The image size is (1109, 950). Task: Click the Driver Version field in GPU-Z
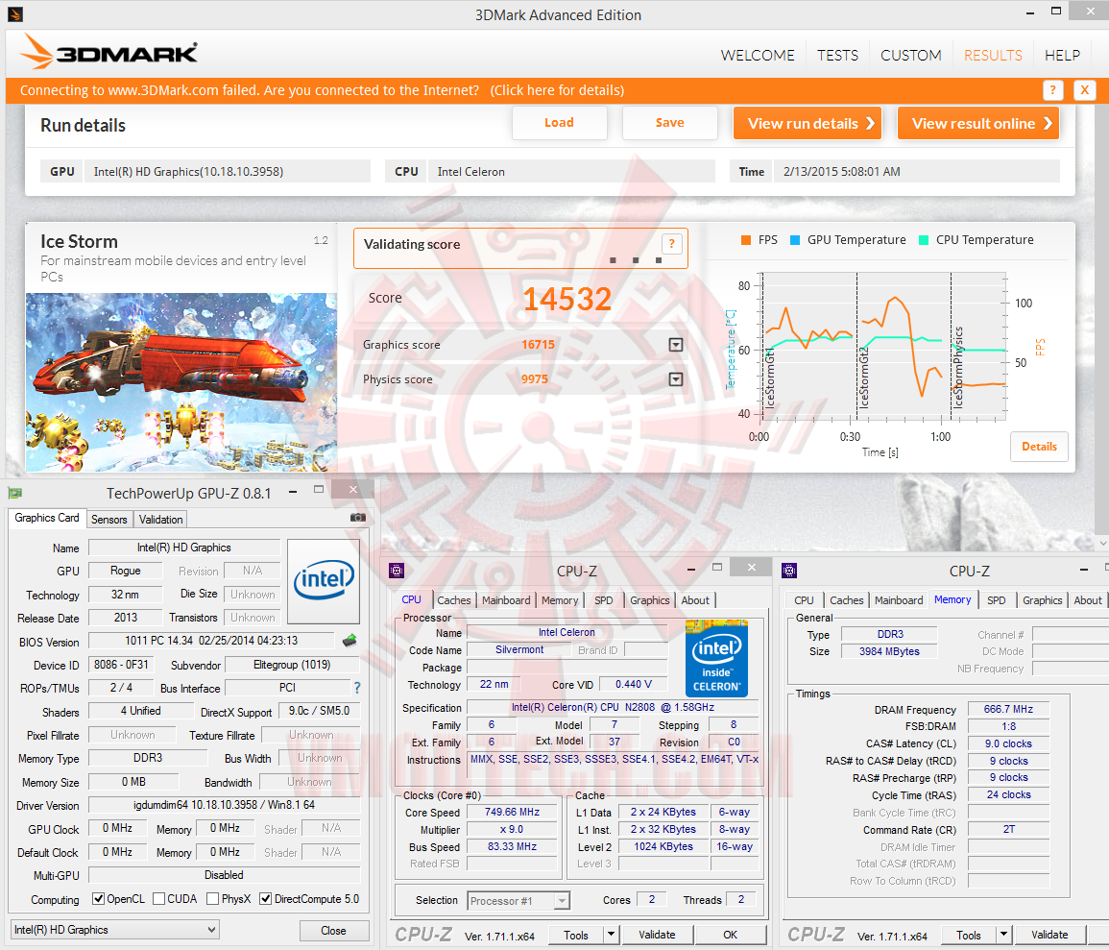point(225,805)
